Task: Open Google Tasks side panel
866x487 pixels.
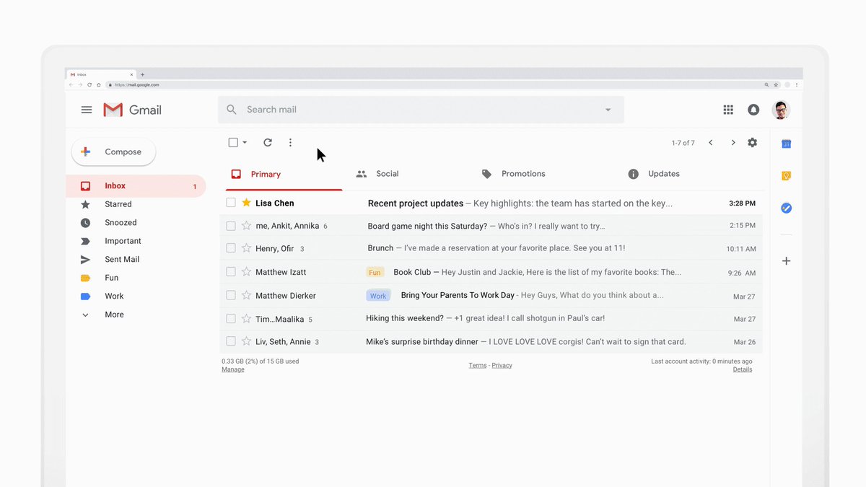Action: (787, 208)
